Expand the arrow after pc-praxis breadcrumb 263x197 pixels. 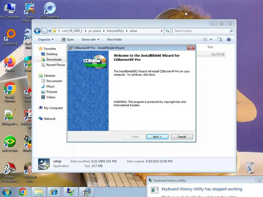[x=104, y=31]
